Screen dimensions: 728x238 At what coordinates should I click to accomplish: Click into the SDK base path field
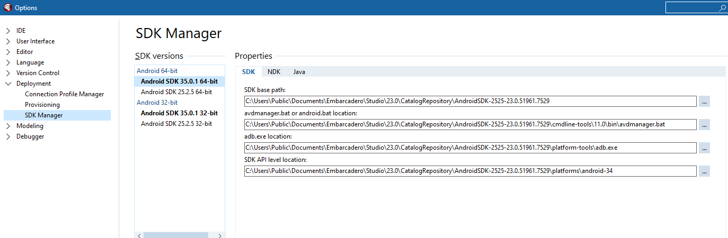coord(470,102)
